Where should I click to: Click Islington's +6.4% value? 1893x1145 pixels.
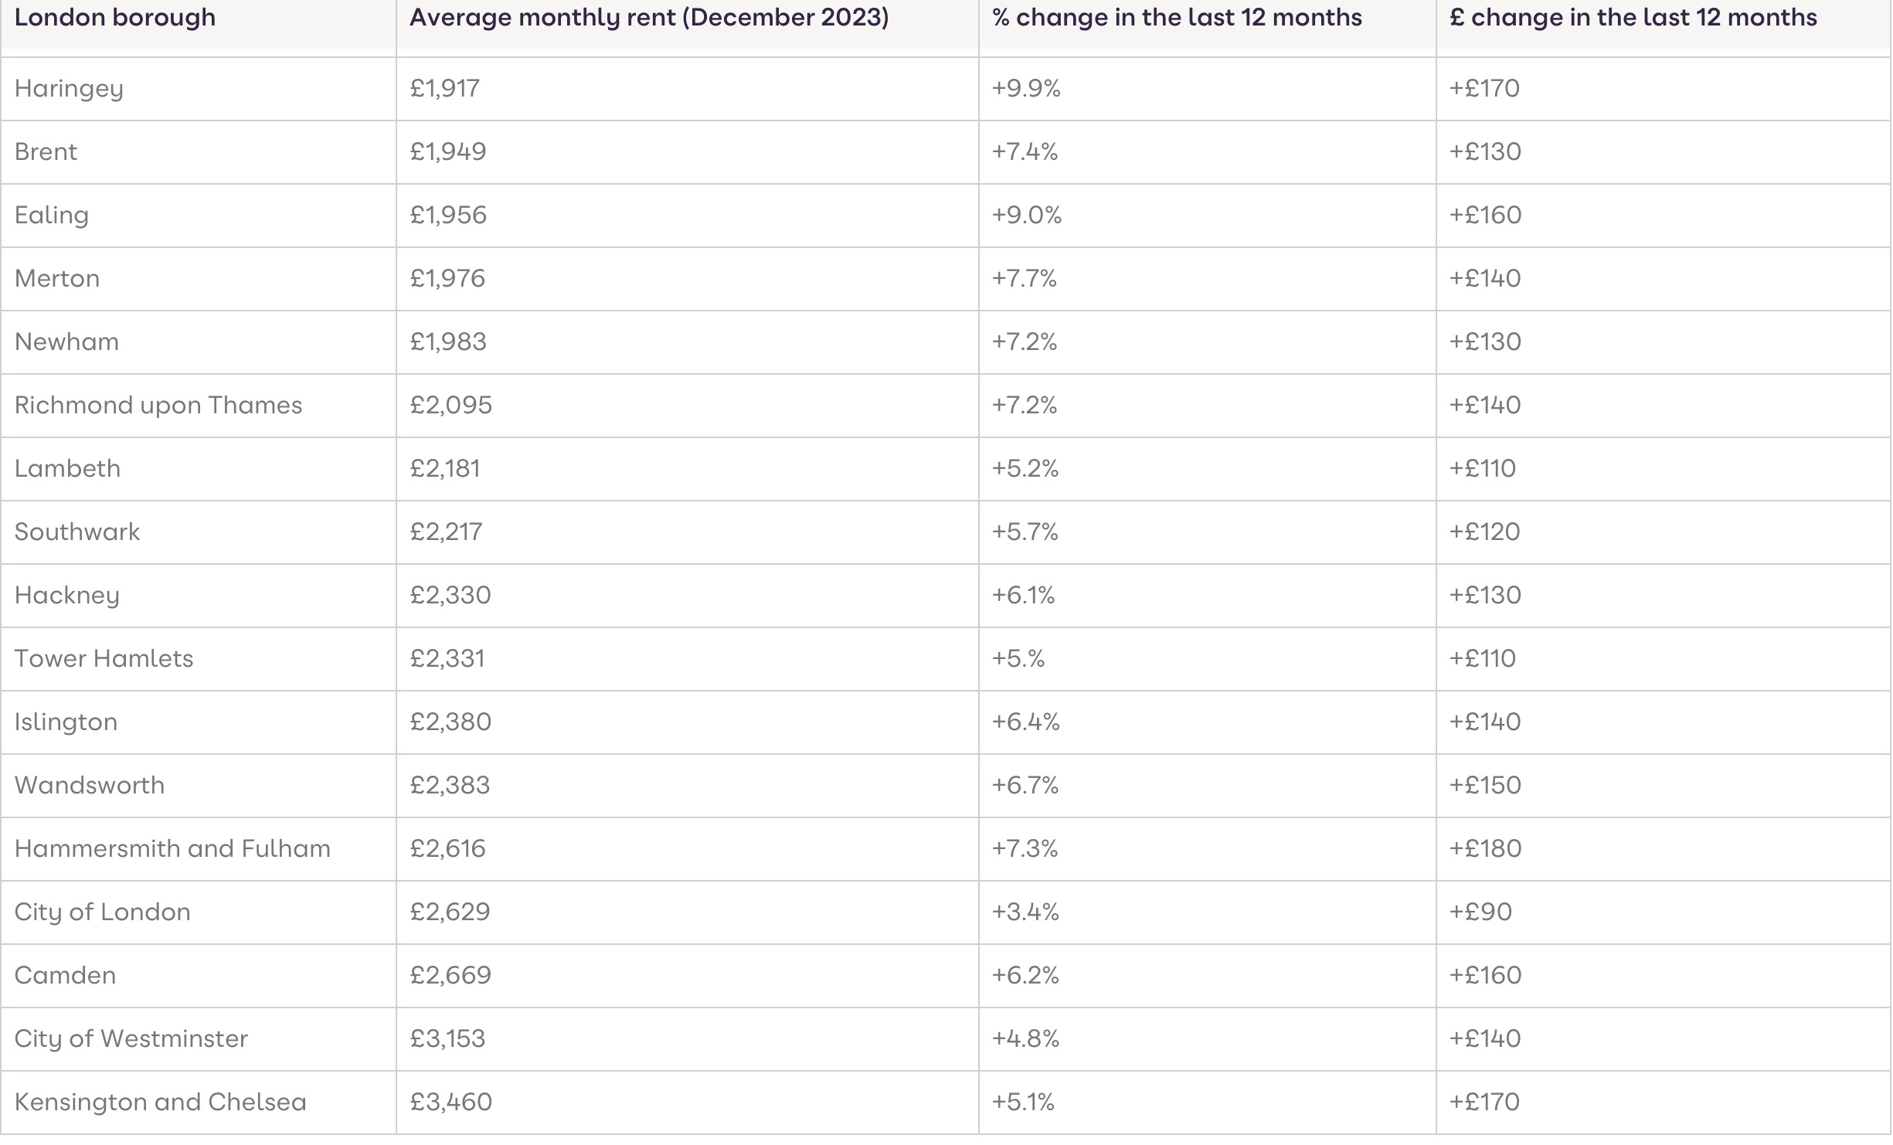tap(1026, 722)
